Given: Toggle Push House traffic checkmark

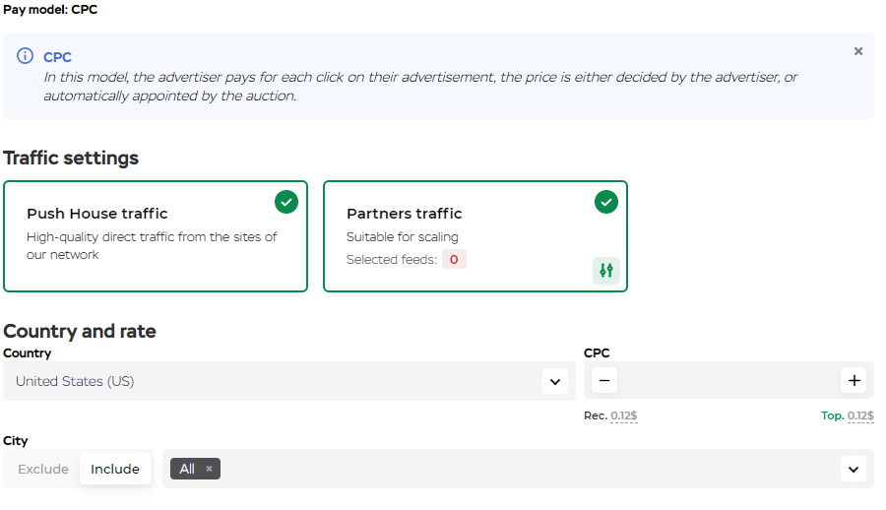Looking at the screenshot, I should [285, 202].
